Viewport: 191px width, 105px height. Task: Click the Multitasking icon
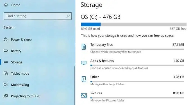pos(6,85)
